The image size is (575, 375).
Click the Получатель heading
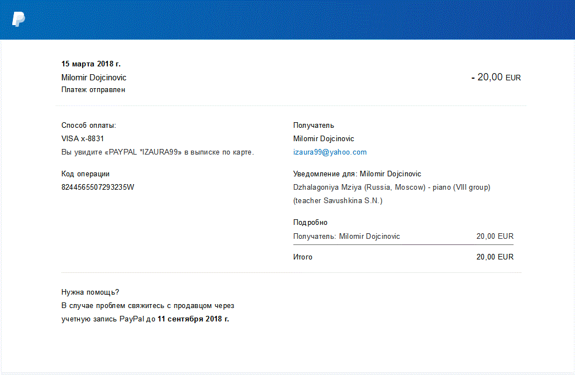tap(313, 126)
